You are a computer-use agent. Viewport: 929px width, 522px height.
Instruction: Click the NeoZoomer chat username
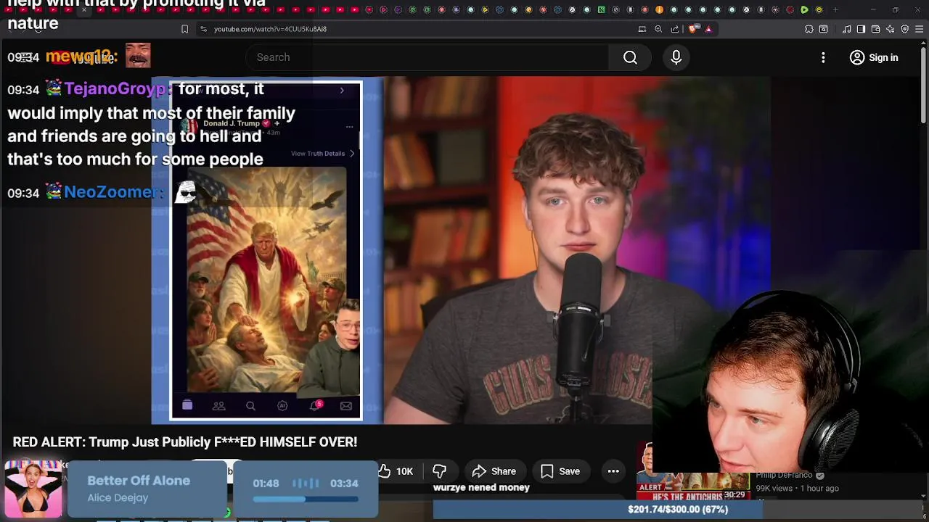click(x=112, y=192)
